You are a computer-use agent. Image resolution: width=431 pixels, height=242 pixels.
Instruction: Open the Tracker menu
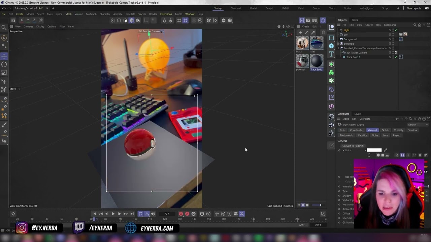(x=142, y=14)
